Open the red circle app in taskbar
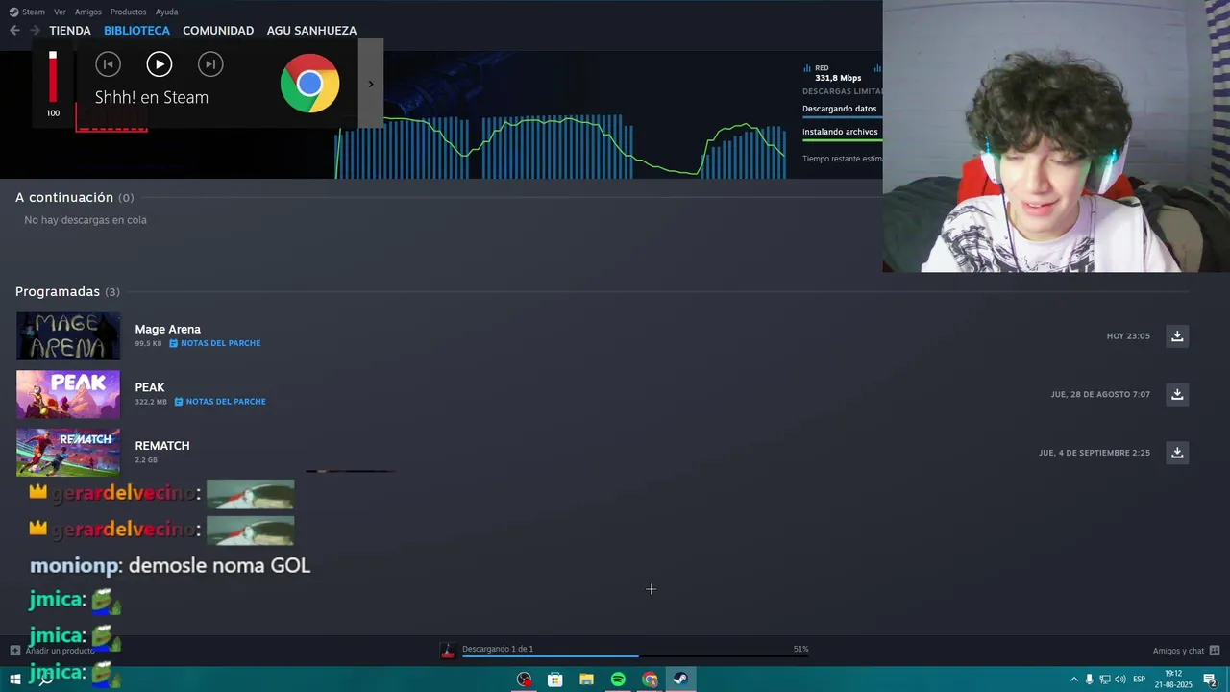Image resolution: width=1230 pixels, height=692 pixels. [524, 680]
